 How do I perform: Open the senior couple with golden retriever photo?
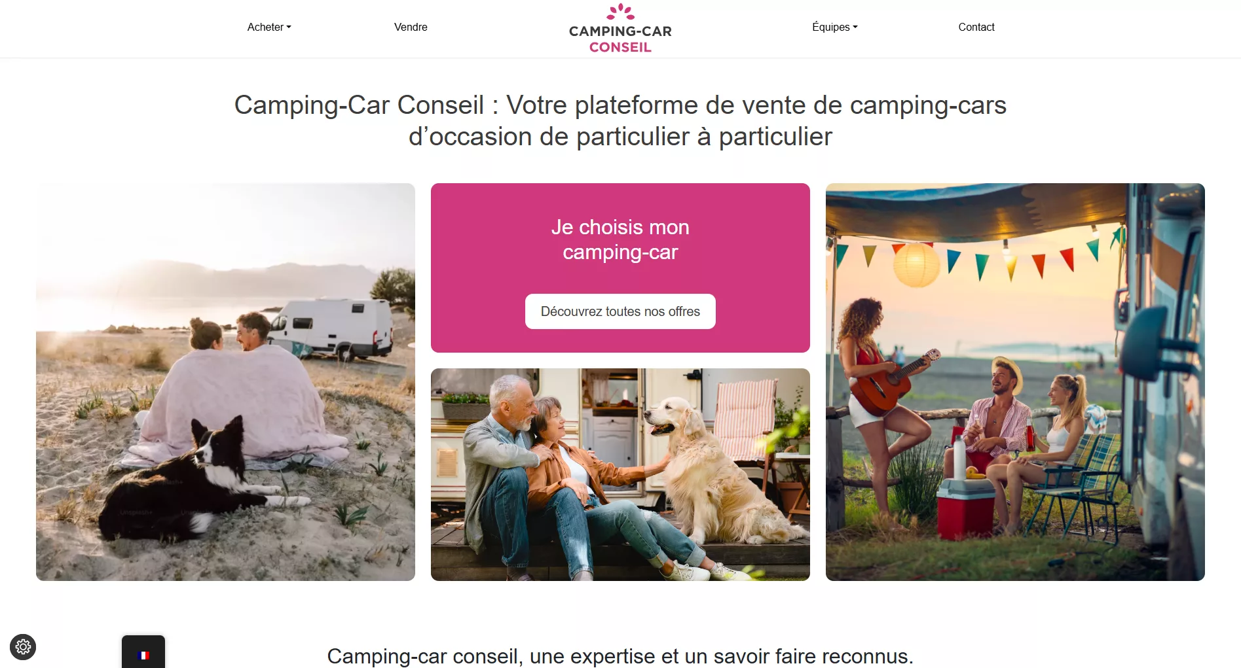coord(620,474)
